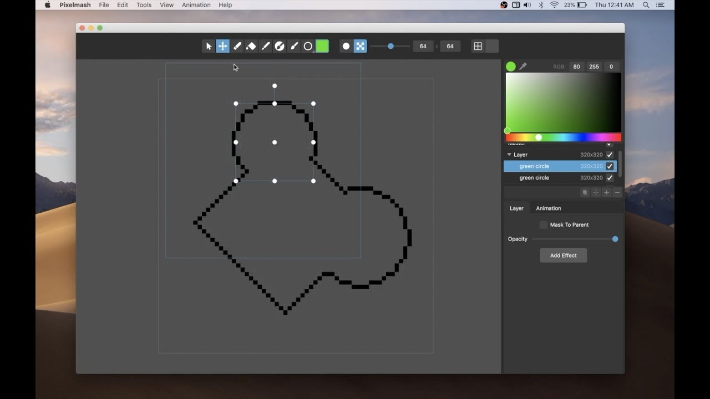Open the View menu

tap(166, 5)
